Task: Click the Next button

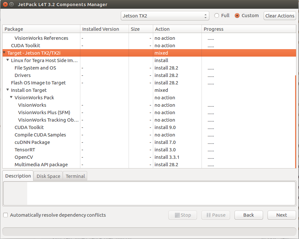Action: click(282, 215)
